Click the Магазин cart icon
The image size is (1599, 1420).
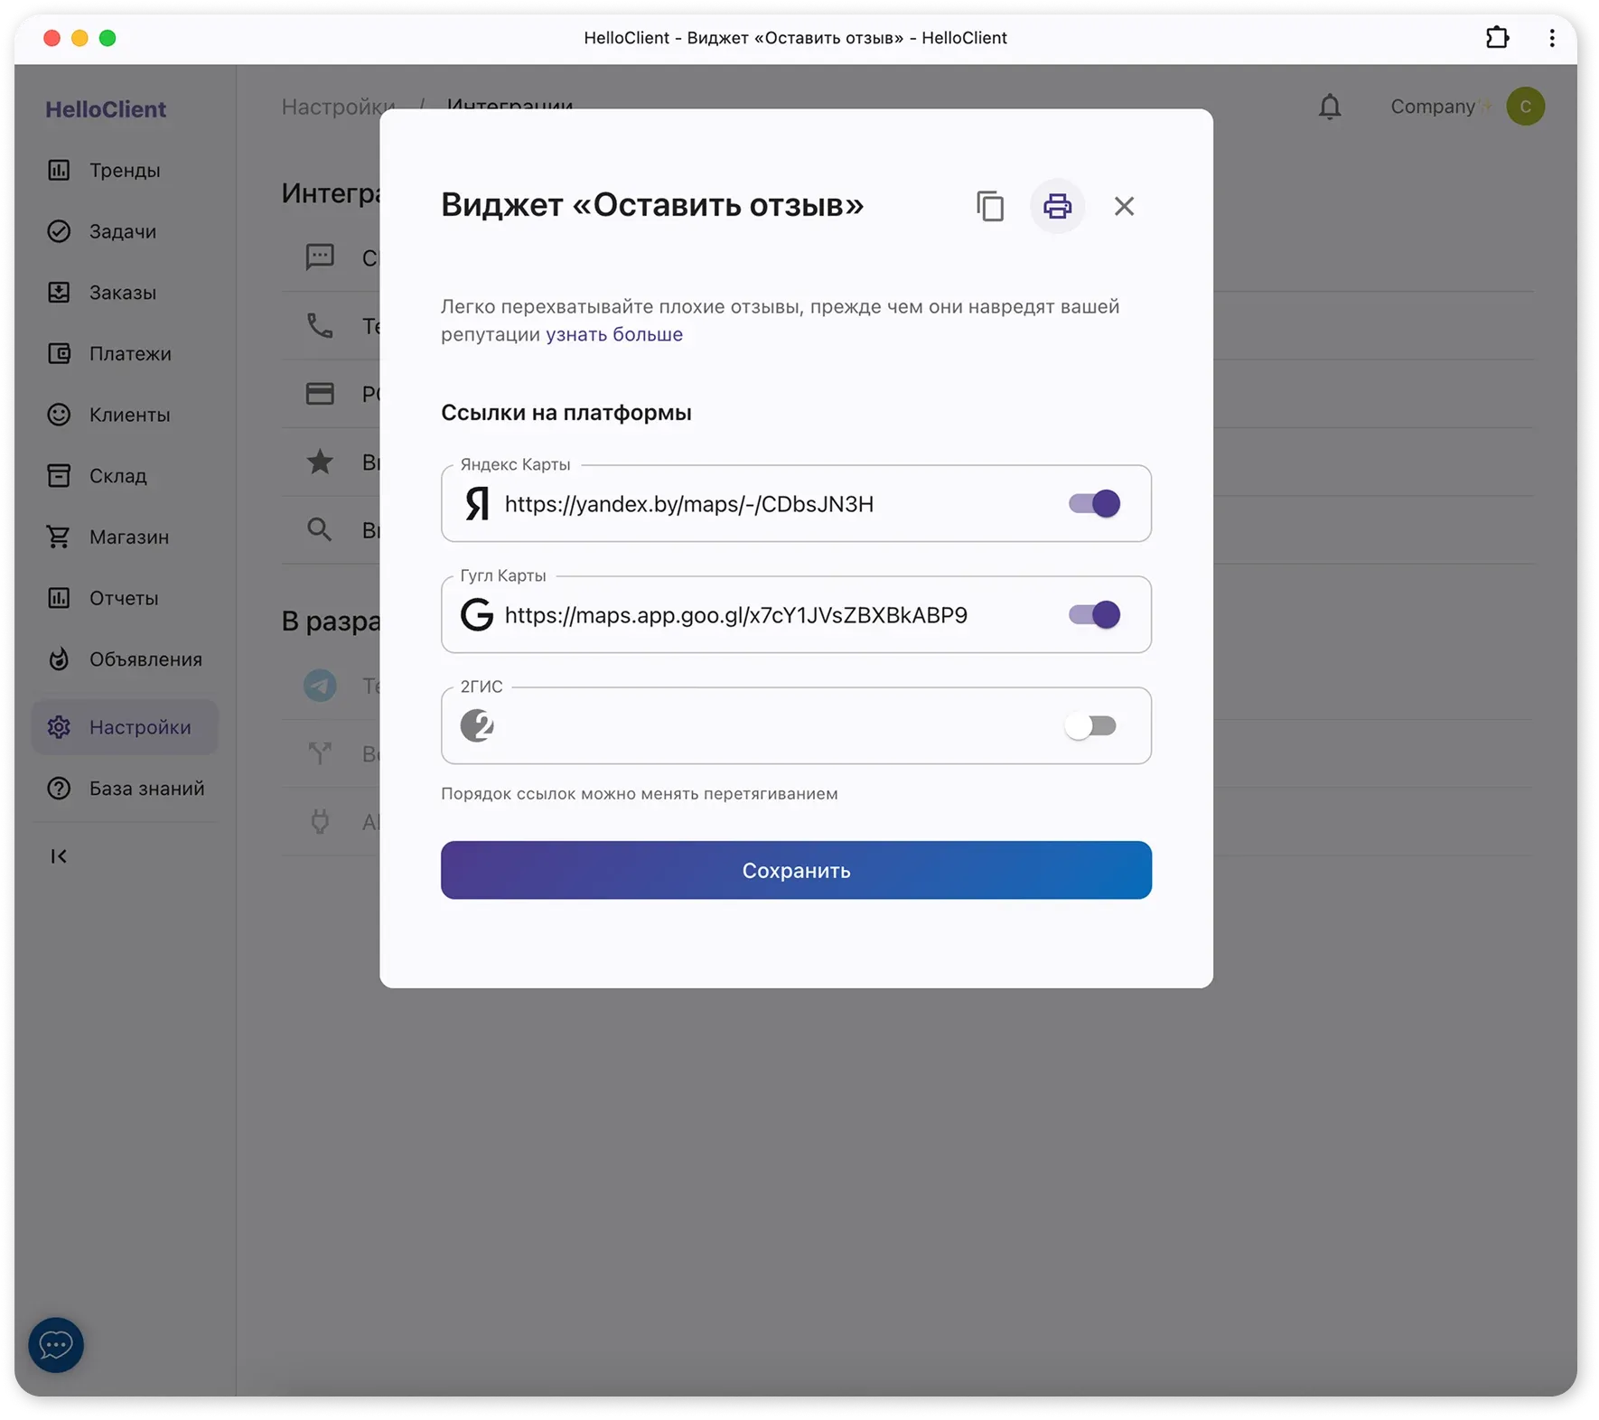pos(59,537)
